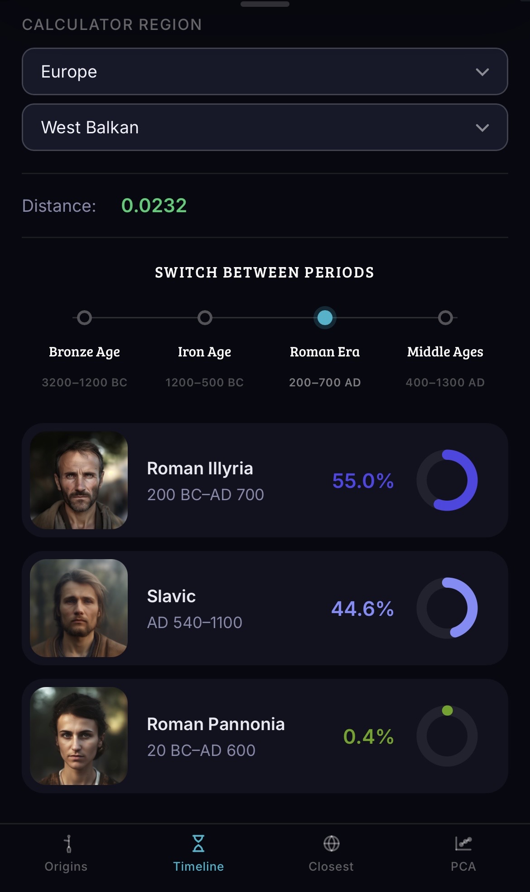Open the Slavic result card
Screen dimensions: 530x892
tap(265, 608)
